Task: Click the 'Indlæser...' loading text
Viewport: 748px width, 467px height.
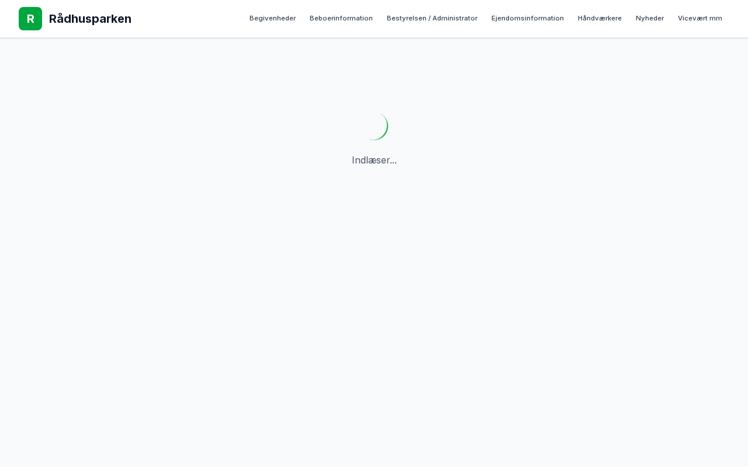Action: [374, 160]
